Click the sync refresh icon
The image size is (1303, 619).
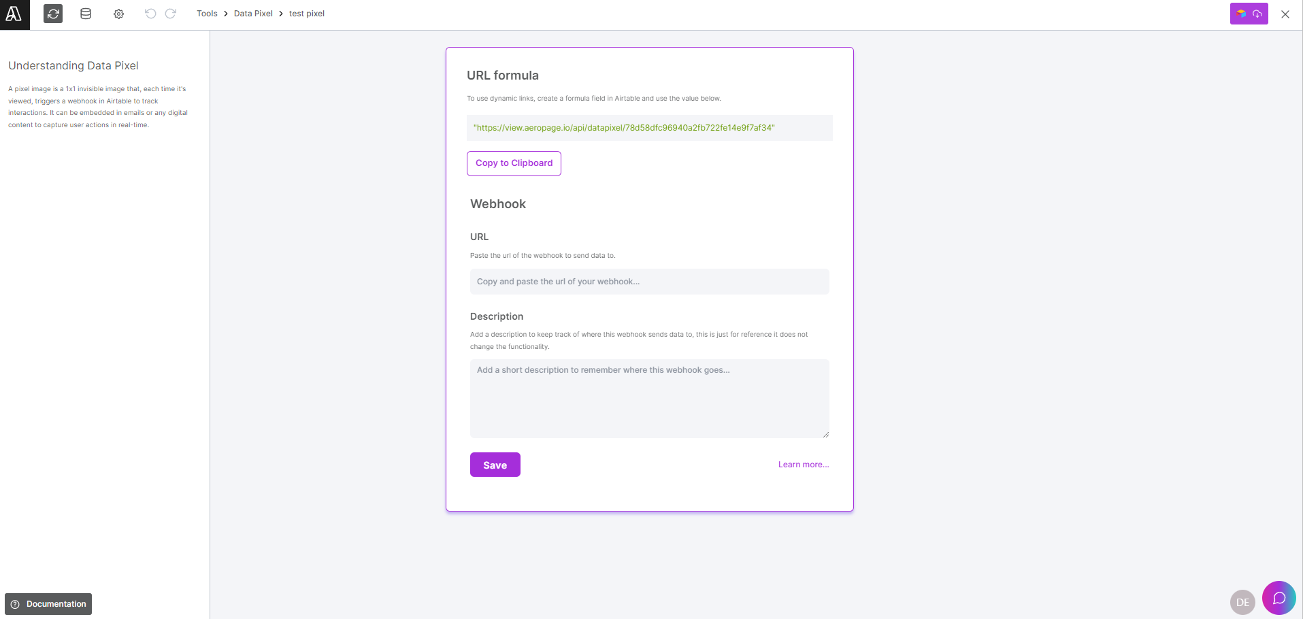pyautogui.click(x=53, y=14)
